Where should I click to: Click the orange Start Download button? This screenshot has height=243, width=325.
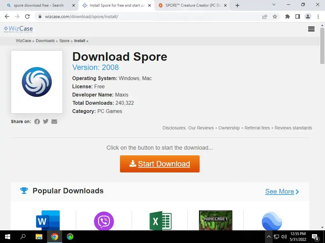click(x=160, y=164)
